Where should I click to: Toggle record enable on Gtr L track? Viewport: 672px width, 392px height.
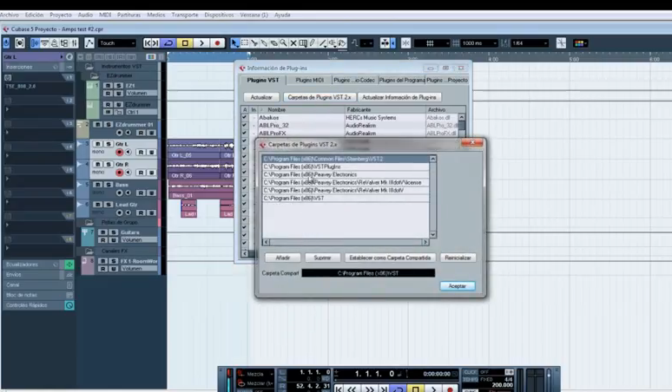[120, 152]
